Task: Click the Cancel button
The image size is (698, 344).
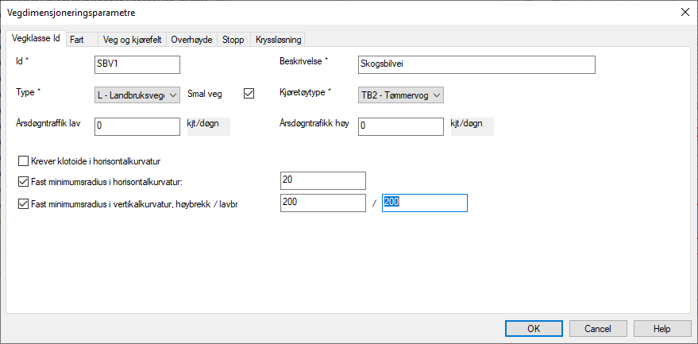Action: (x=597, y=328)
